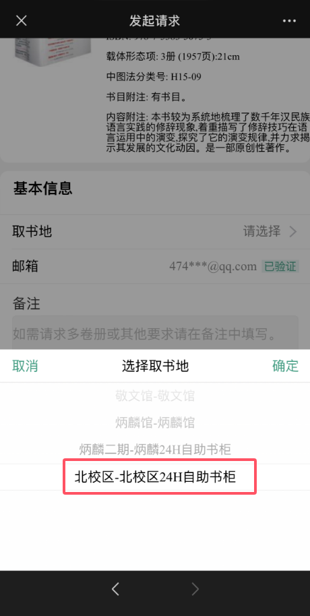310x616 pixels.
Task: Tap the 请选择 placeholder text
Action: [261, 231]
